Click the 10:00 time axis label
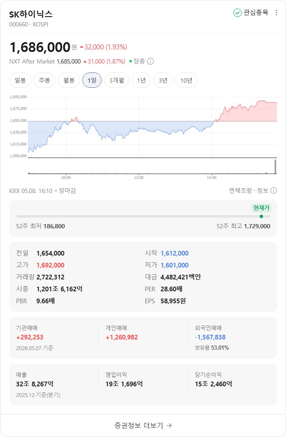This screenshot has width=286, height=437. 66,178
